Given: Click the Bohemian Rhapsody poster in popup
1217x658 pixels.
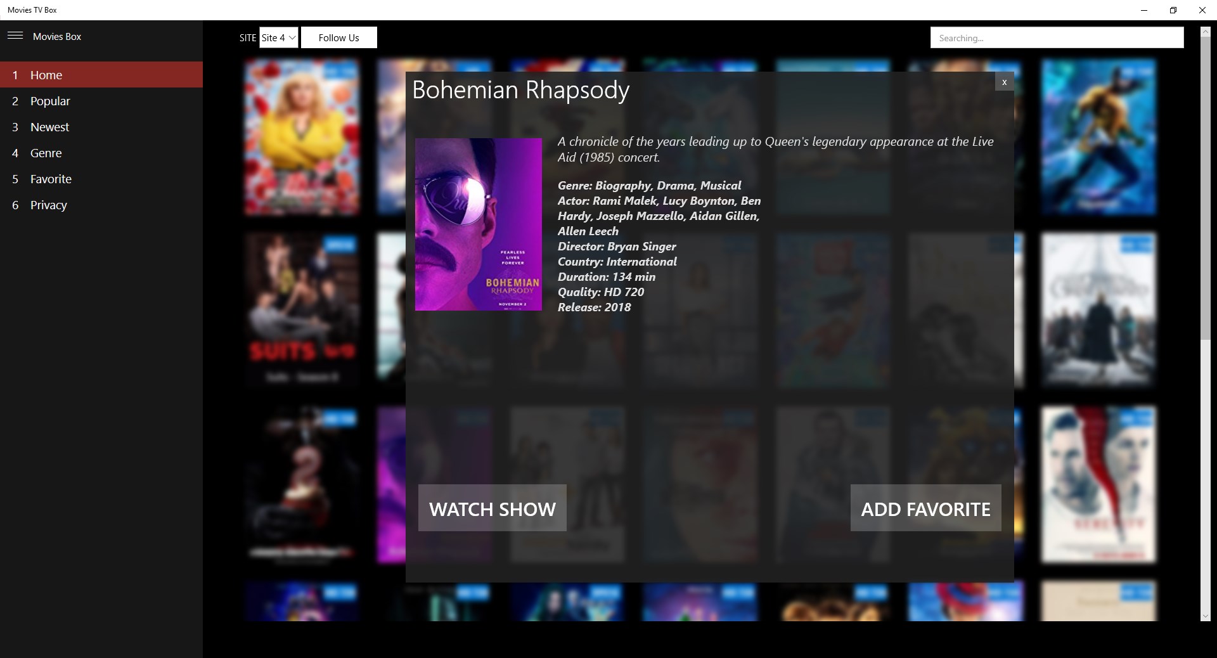Looking at the screenshot, I should click(x=479, y=224).
